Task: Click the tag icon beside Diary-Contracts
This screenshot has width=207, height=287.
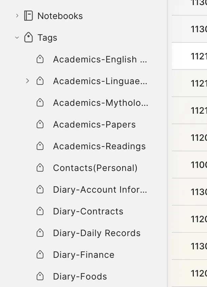Action: pos(40,211)
